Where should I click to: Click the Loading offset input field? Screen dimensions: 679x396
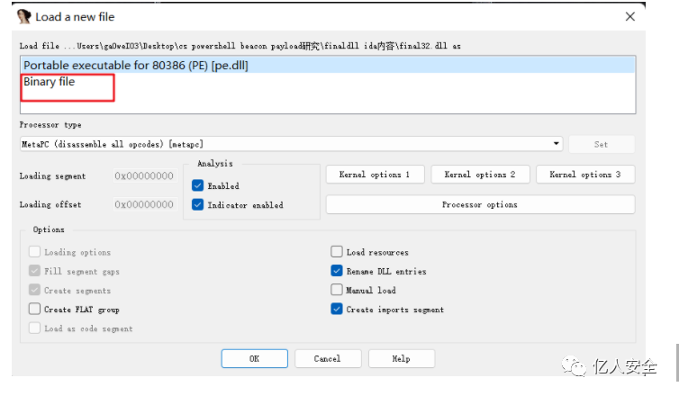point(145,204)
